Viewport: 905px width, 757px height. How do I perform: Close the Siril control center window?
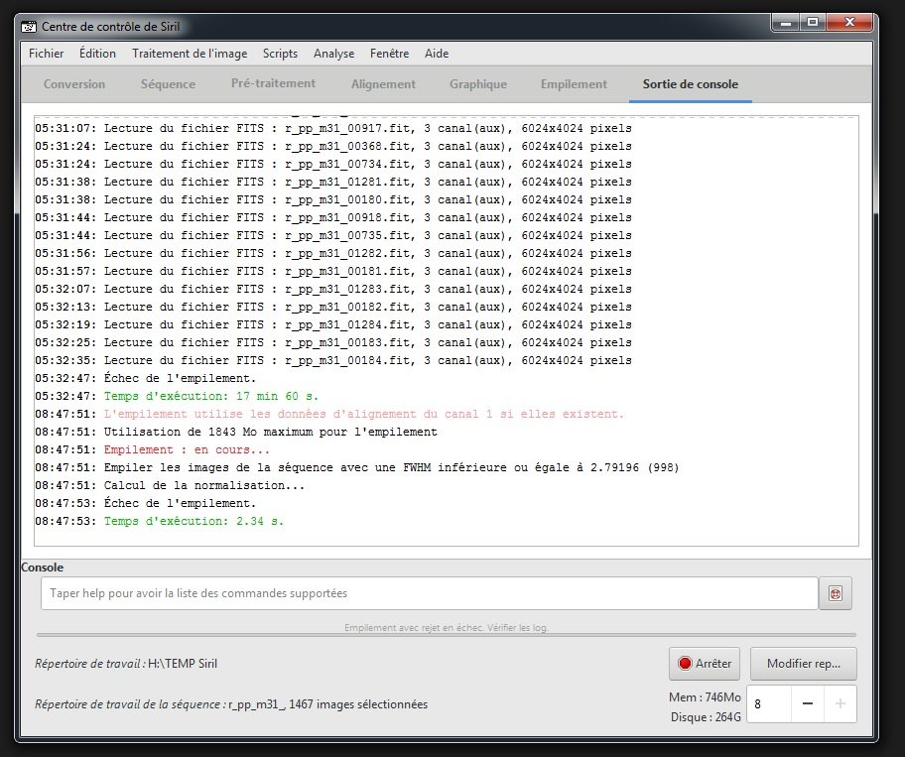coord(849,23)
